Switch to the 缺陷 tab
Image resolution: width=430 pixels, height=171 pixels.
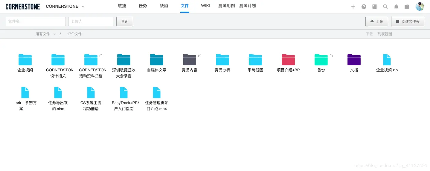point(164,6)
